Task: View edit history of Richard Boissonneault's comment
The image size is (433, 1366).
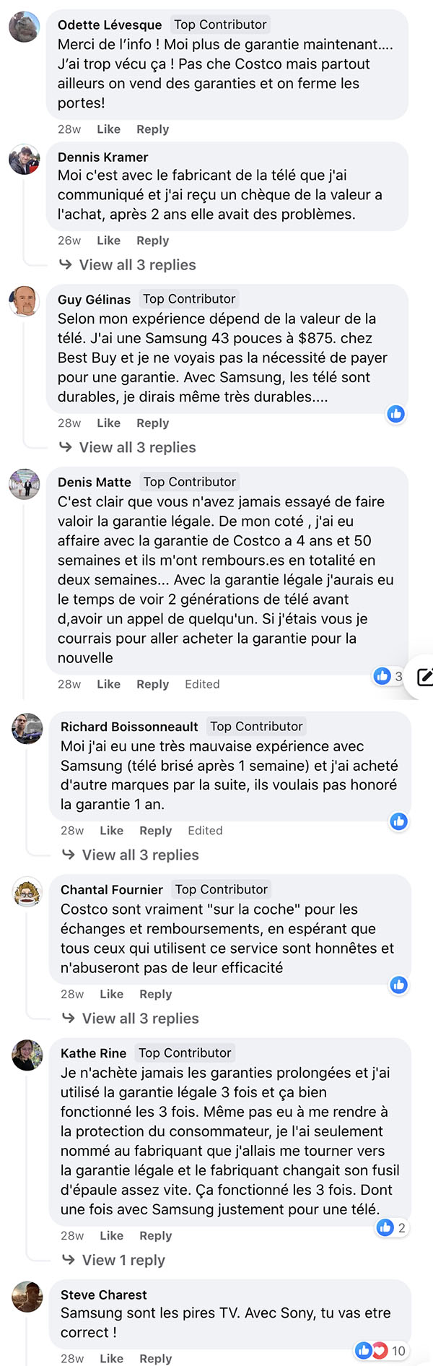Action: point(205,831)
